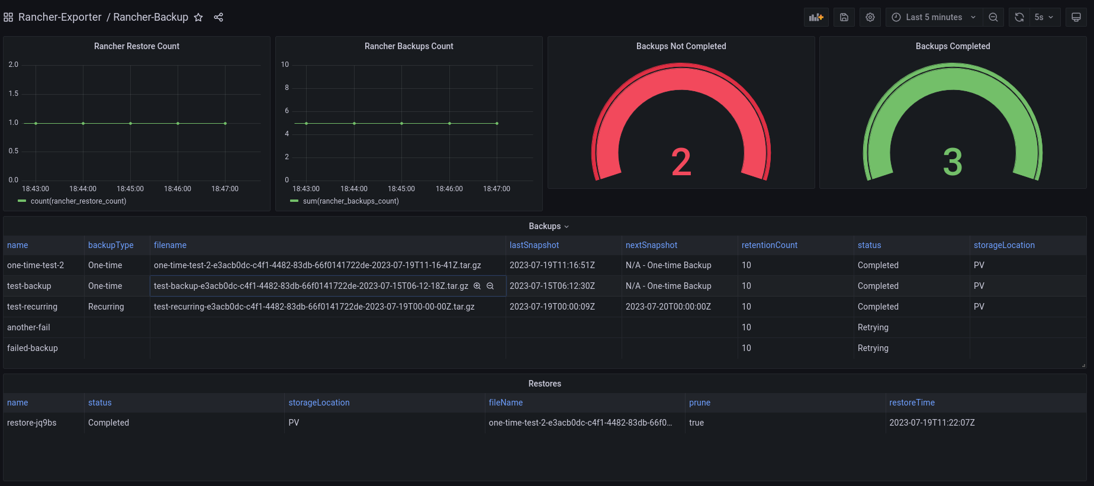Open the Backups panel title menu
The height and width of the screenshot is (486, 1094).
[x=549, y=226]
